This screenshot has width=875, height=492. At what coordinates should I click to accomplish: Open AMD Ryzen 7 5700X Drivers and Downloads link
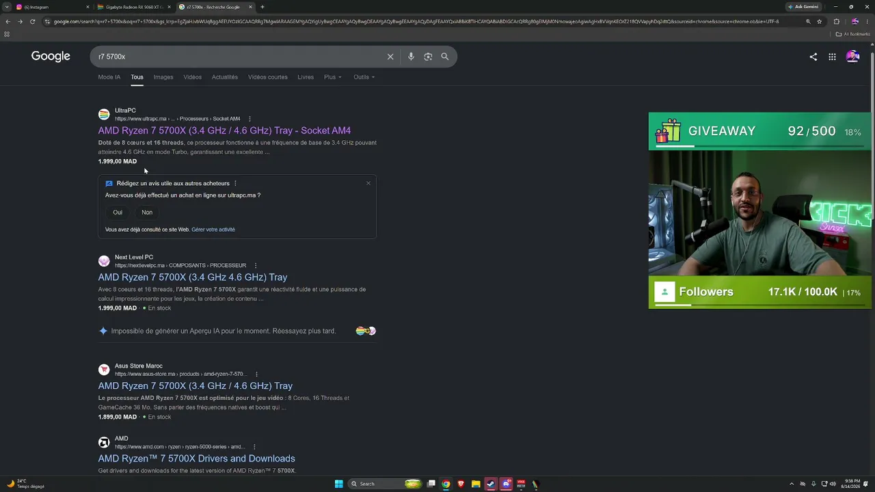coord(197,459)
